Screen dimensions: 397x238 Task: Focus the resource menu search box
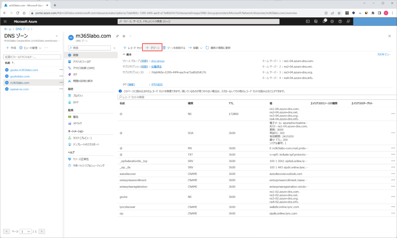(90, 48)
